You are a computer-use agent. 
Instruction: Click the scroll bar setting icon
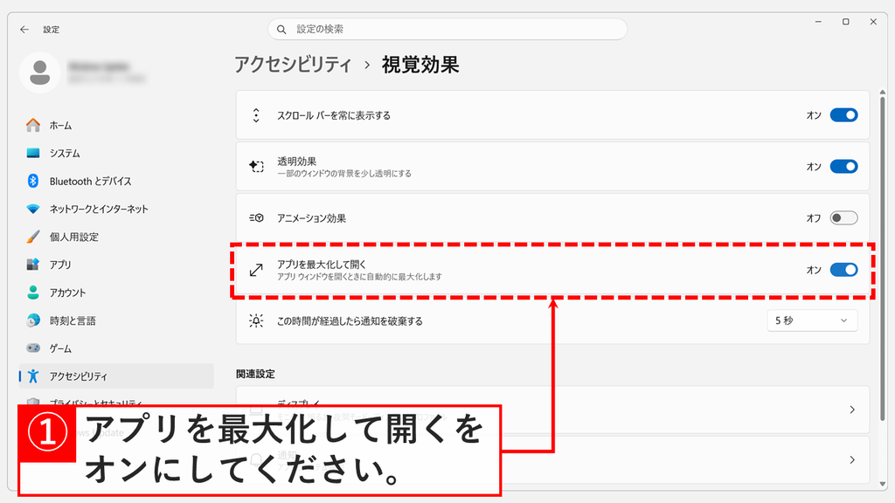[256, 115]
